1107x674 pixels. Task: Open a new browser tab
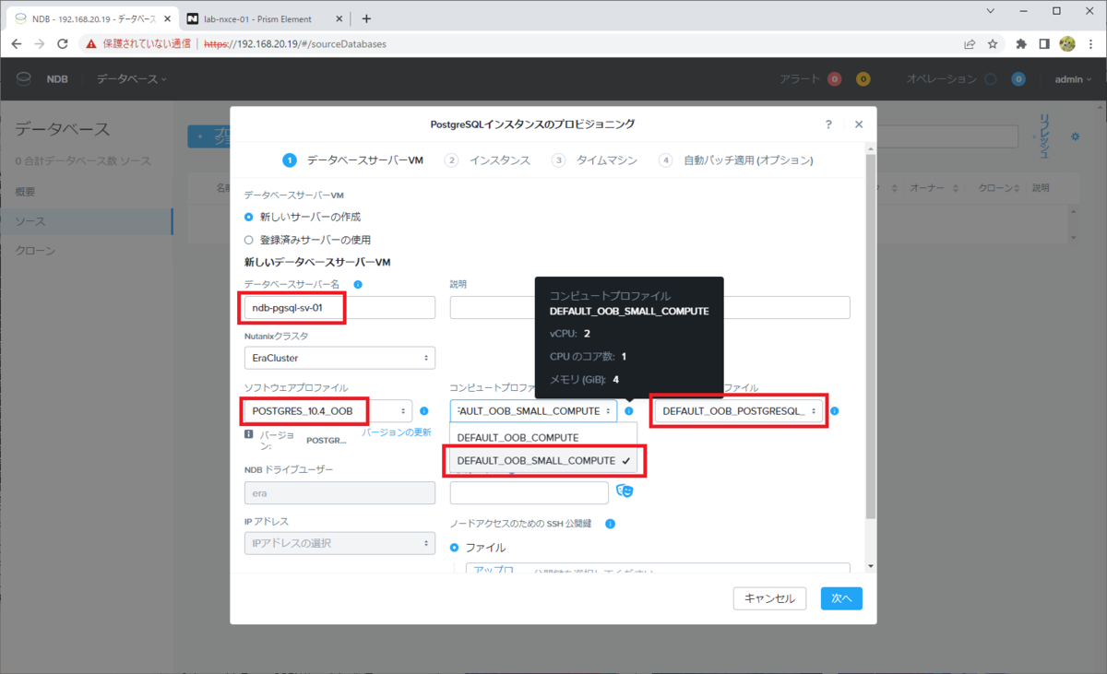coord(366,18)
